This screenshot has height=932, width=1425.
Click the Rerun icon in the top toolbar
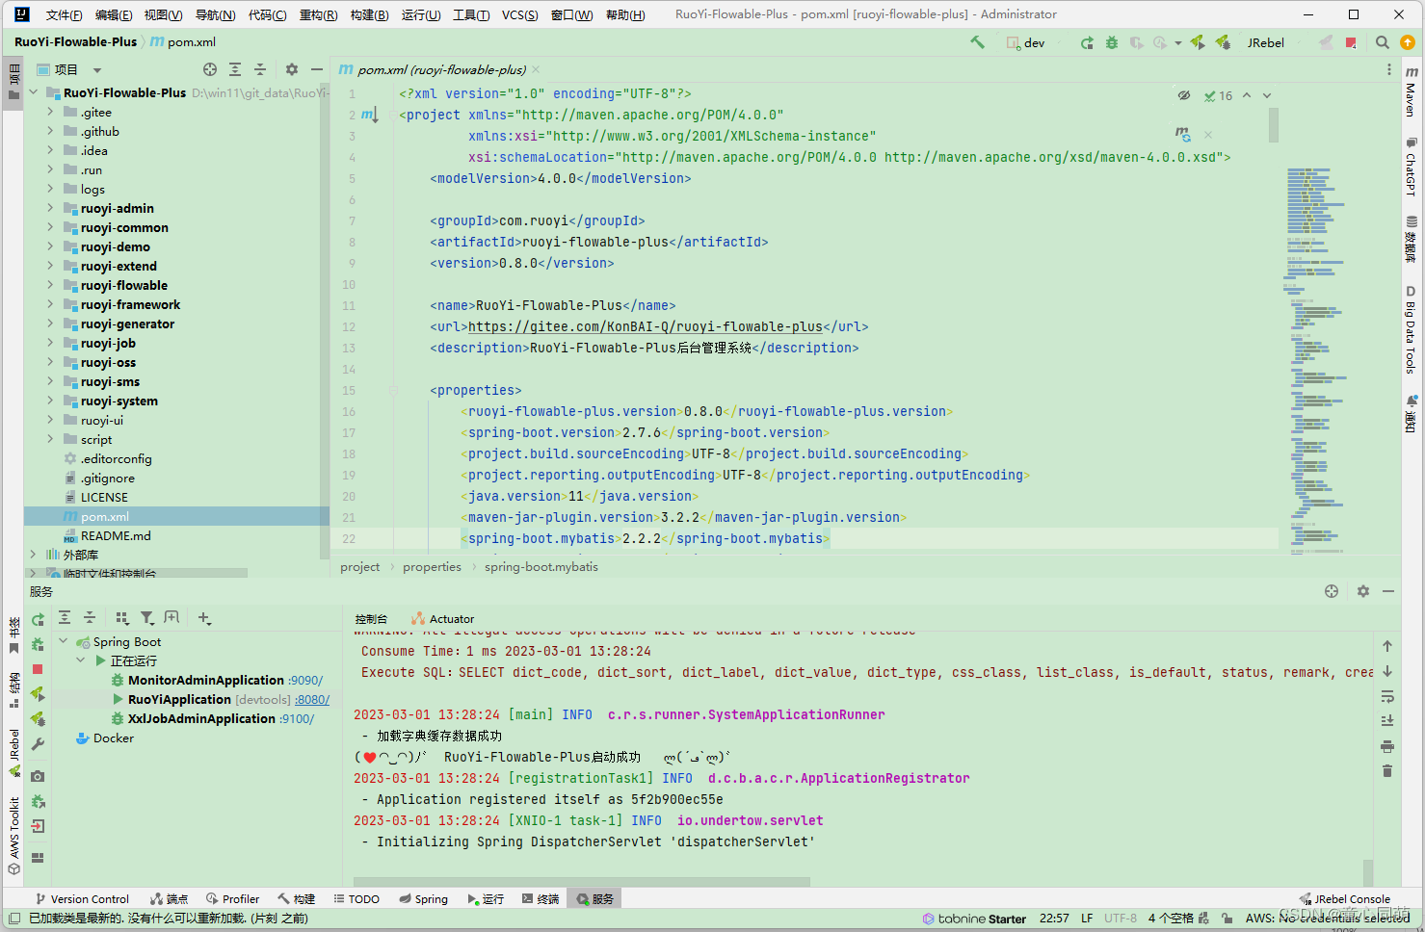click(x=1087, y=42)
